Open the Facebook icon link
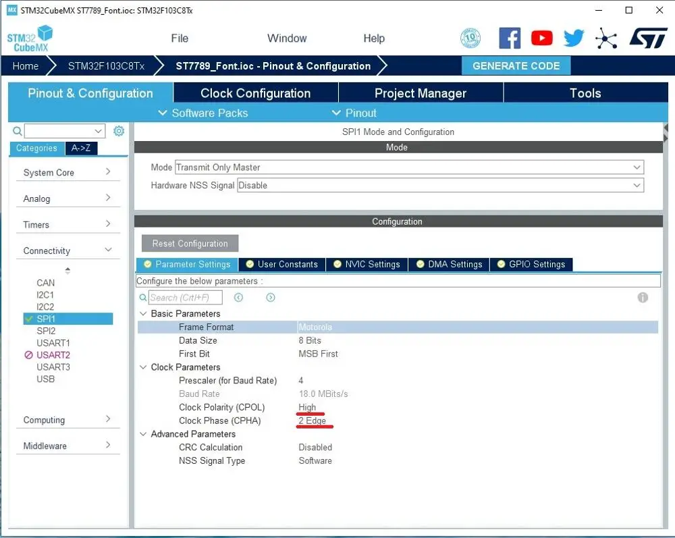The image size is (675, 538). (510, 38)
